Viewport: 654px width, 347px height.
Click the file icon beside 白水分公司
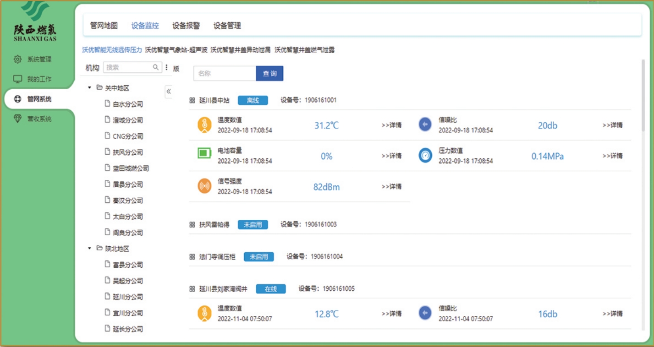(108, 104)
